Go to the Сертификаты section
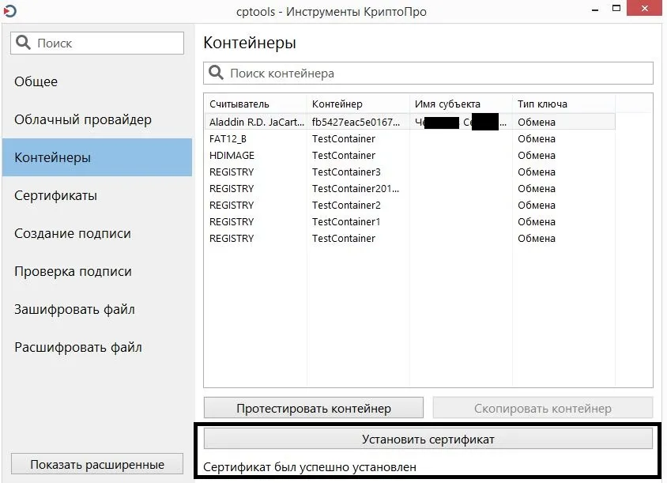Image resolution: width=667 pixels, height=483 pixels. point(97,195)
